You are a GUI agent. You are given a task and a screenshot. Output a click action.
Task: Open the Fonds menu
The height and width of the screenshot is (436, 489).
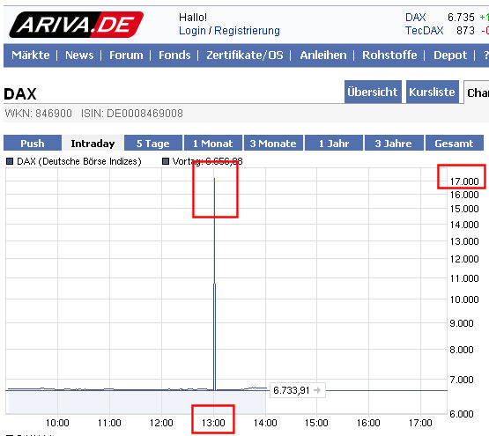point(174,55)
